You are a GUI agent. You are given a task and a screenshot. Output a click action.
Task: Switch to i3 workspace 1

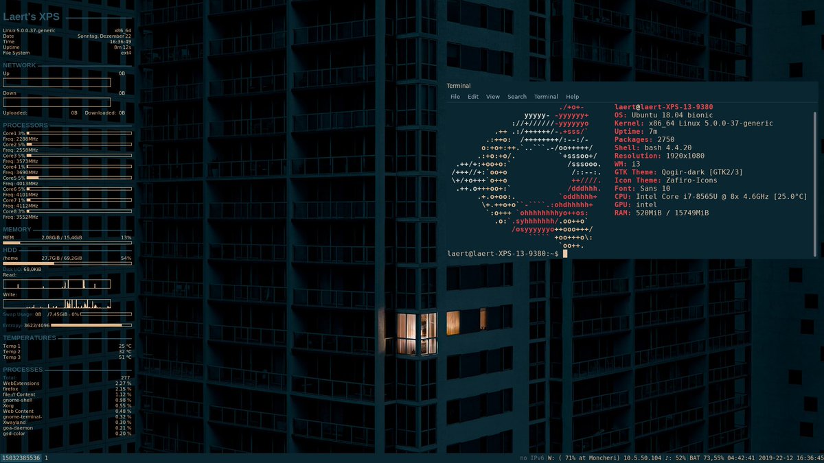[x=46, y=458]
